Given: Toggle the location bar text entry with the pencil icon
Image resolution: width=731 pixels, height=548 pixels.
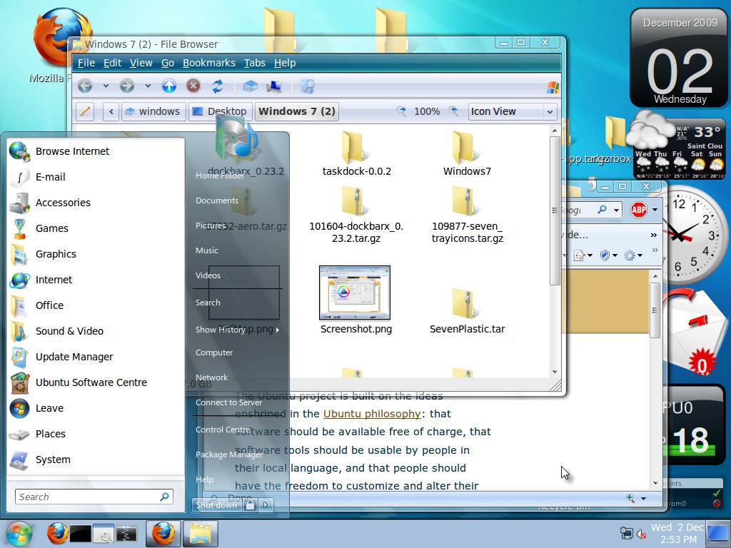Looking at the screenshot, I should (x=86, y=111).
